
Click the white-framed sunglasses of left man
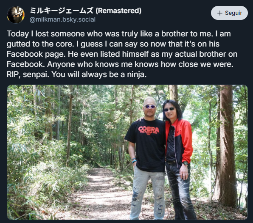150,106
